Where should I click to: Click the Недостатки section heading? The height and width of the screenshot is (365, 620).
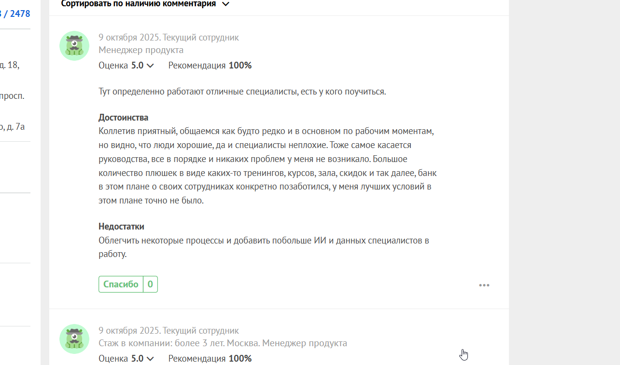[x=121, y=227]
